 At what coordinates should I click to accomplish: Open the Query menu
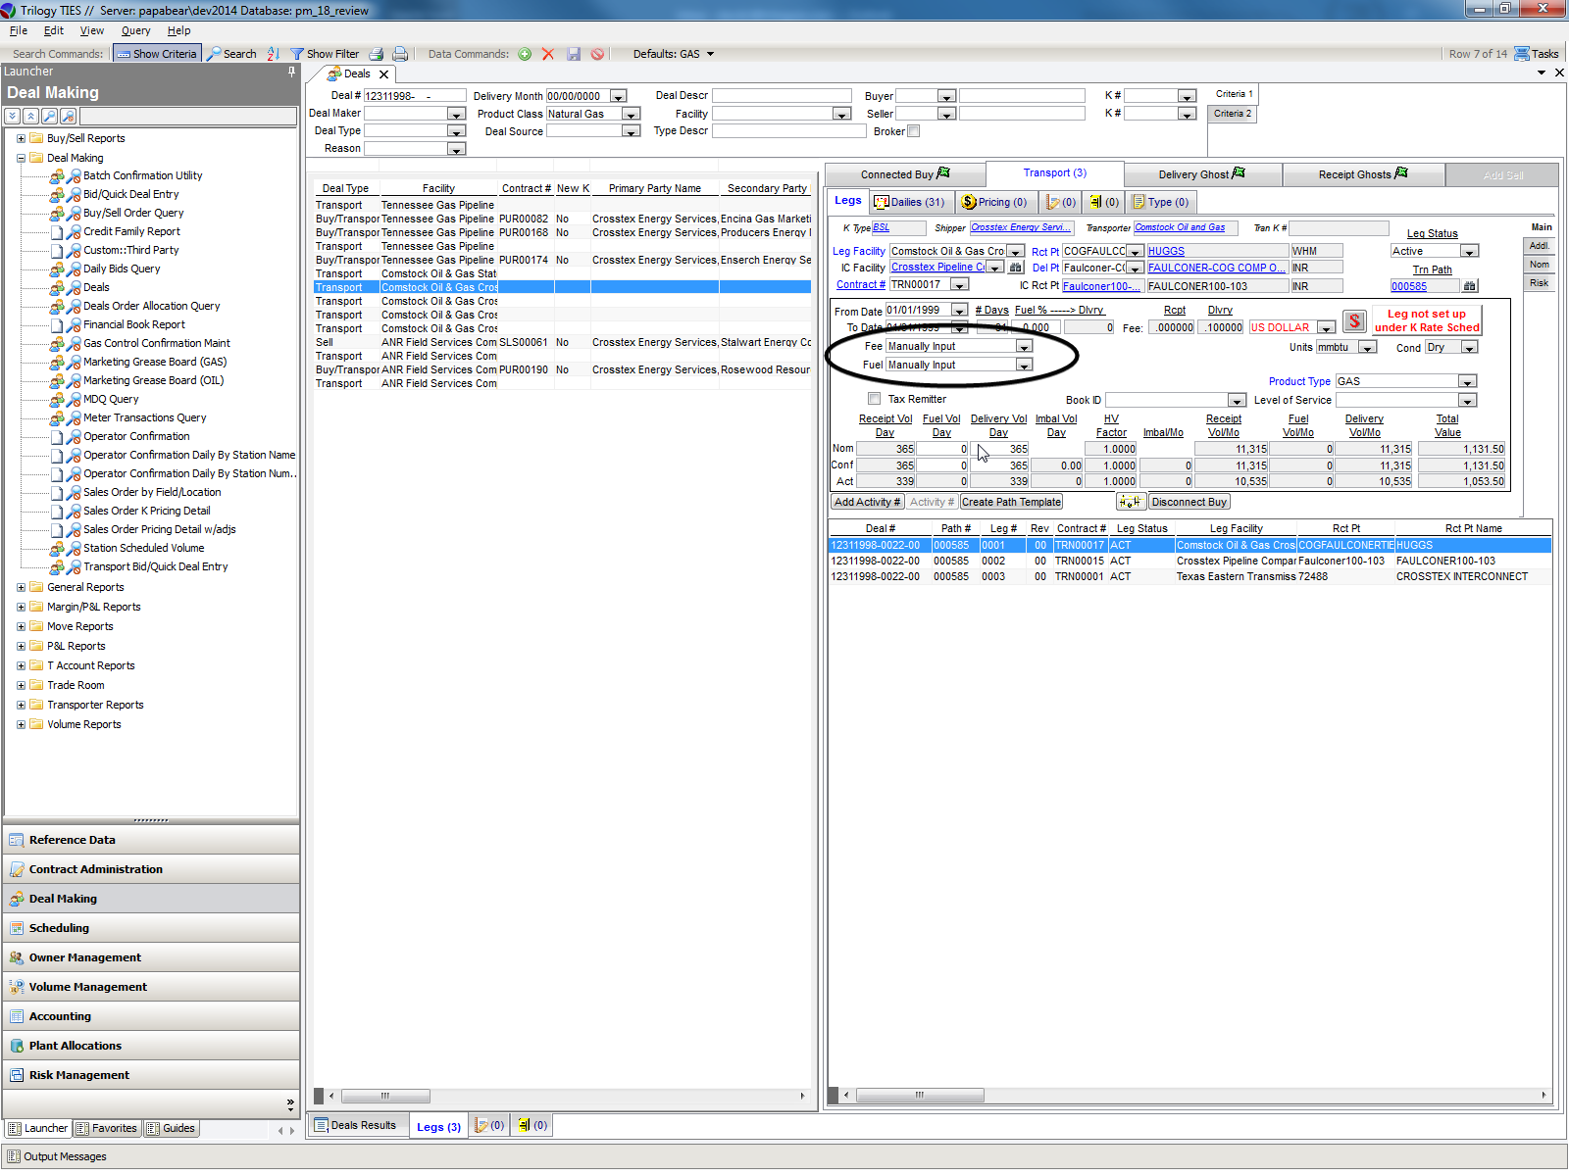click(135, 30)
